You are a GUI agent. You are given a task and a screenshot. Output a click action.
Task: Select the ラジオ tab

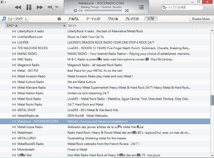[151, 19]
